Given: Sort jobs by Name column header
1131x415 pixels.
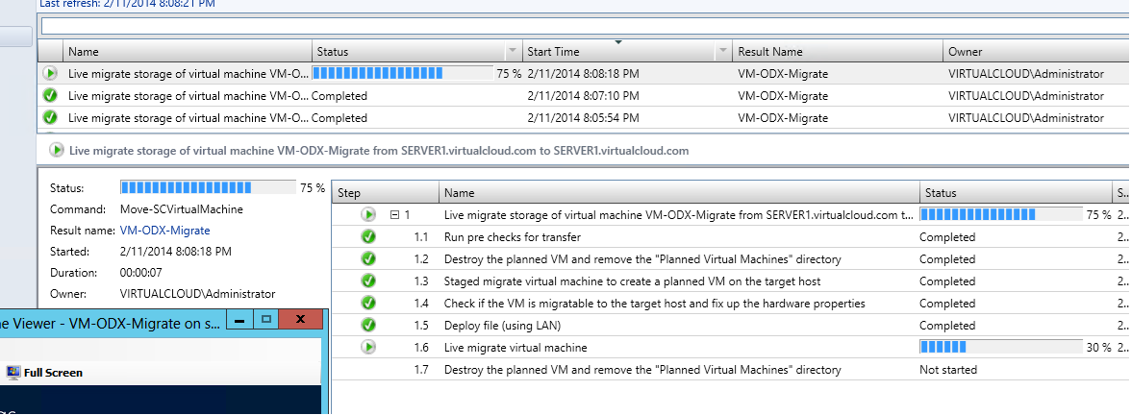Looking at the screenshot, I should coord(188,51).
